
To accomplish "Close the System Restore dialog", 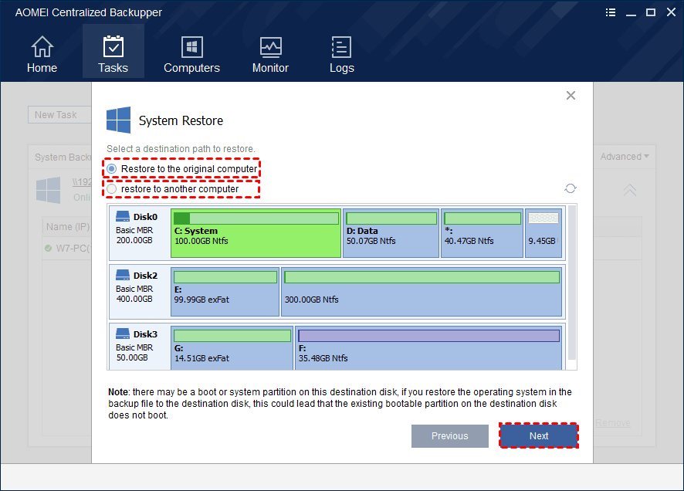I will tap(571, 96).
